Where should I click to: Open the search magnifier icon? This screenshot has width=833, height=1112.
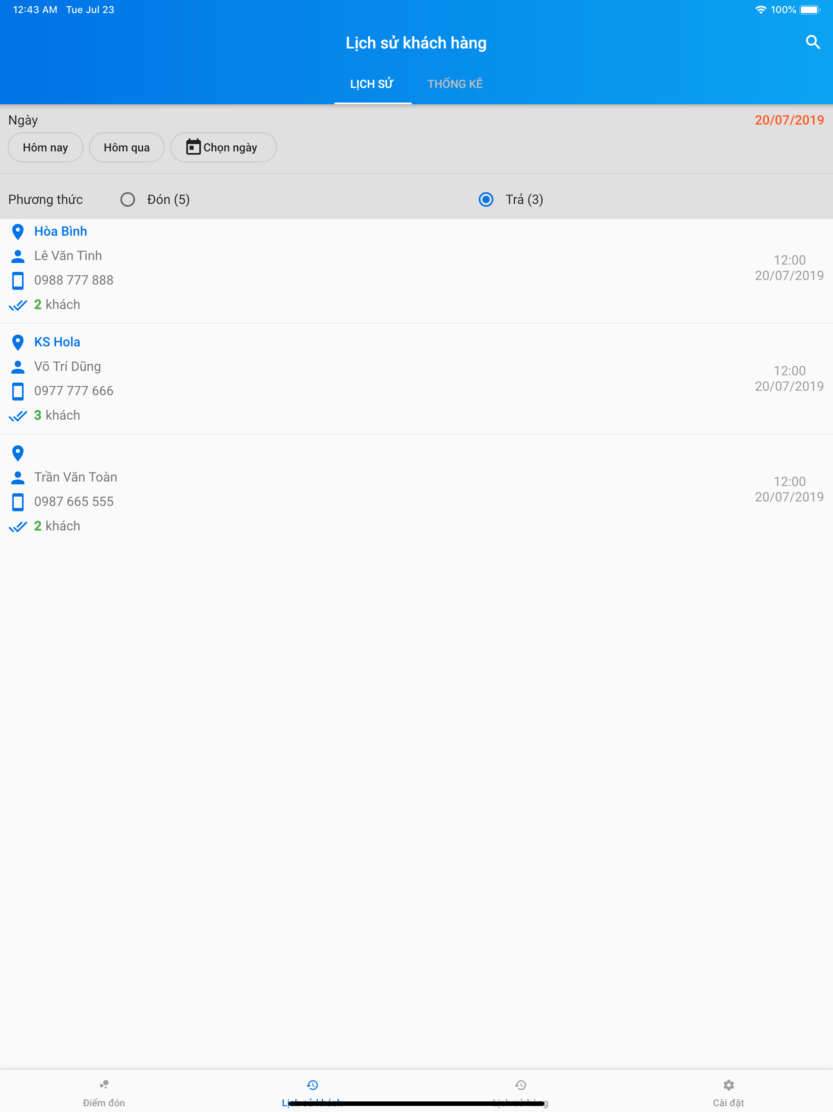tap(812, 42)
